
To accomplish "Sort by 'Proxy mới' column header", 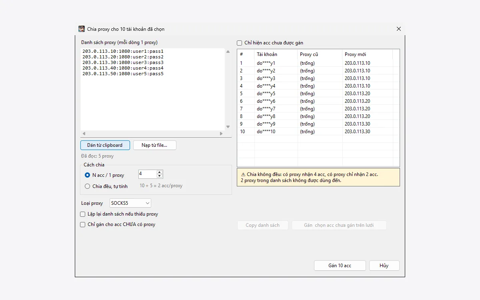I will [368, 54].
